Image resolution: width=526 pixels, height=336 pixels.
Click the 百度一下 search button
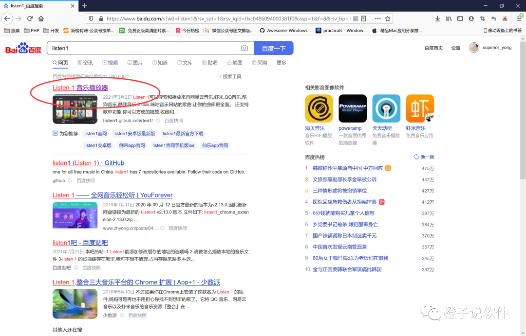tap(274, 48)
